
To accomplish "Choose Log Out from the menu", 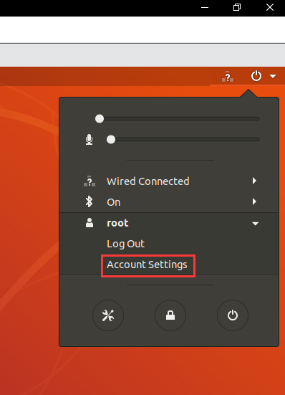I will point(125,244).
